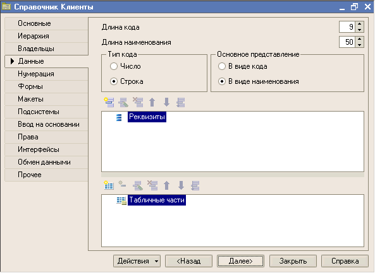Viewport: 375px width, 273px height.
Task: Choose В виде наименования presentation
Action: (x=222, y=81)
